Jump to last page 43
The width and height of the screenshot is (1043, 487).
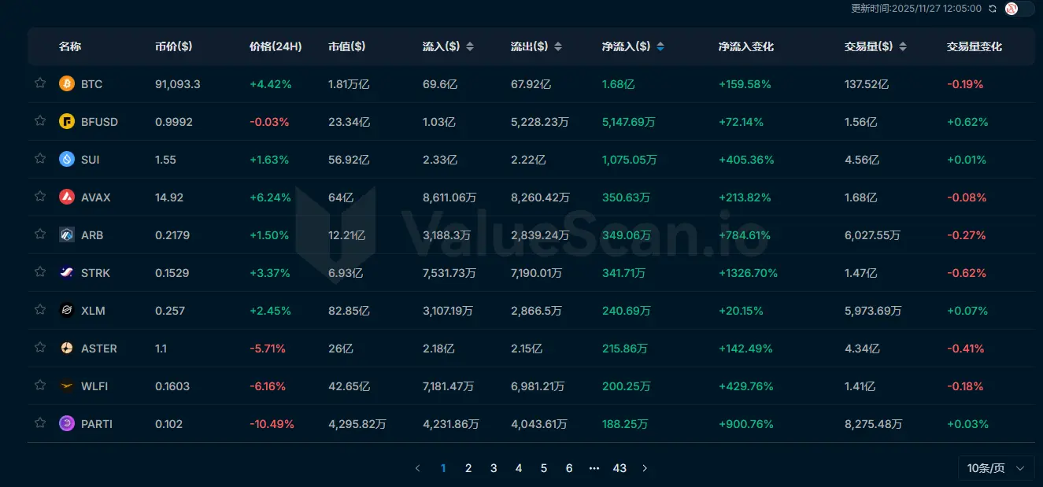(x=620, y=468)
